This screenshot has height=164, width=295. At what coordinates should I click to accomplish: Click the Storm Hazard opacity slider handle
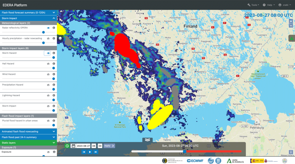(54, 57)
